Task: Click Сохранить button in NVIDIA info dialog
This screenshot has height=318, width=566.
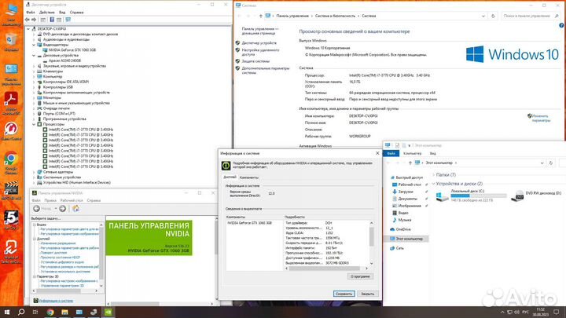Action: pyautogui.click(x=344, y=294)
